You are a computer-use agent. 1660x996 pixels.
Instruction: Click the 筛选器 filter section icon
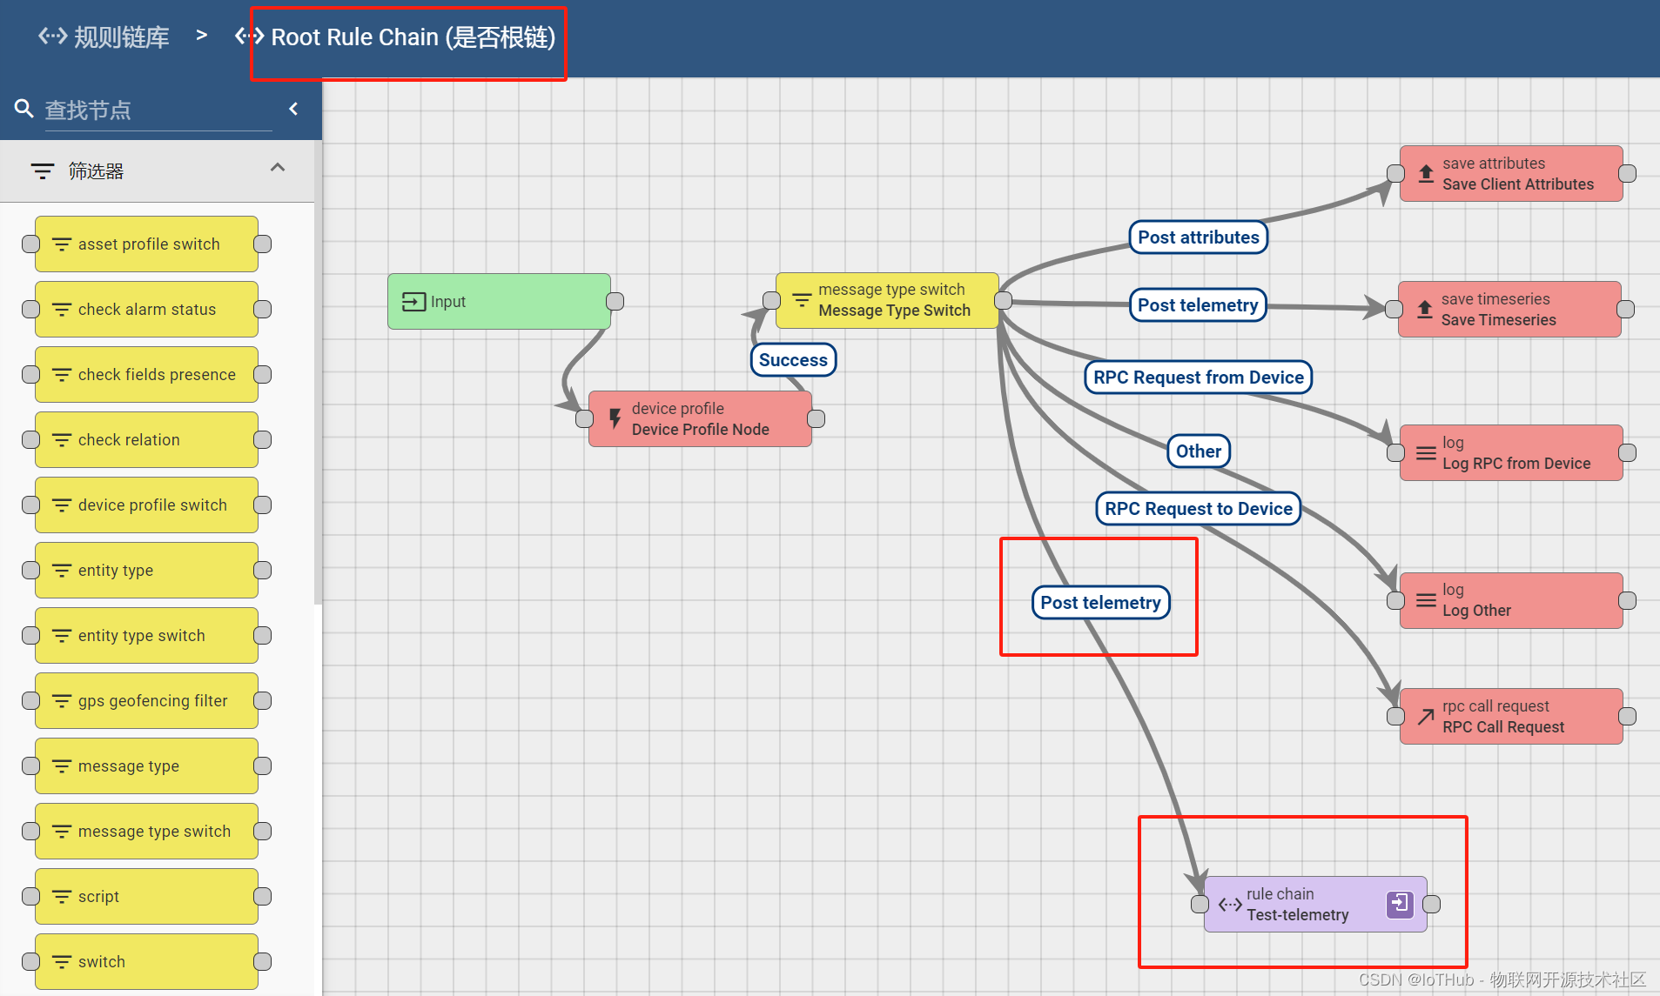pyautogui.click(x=42, y=170)
